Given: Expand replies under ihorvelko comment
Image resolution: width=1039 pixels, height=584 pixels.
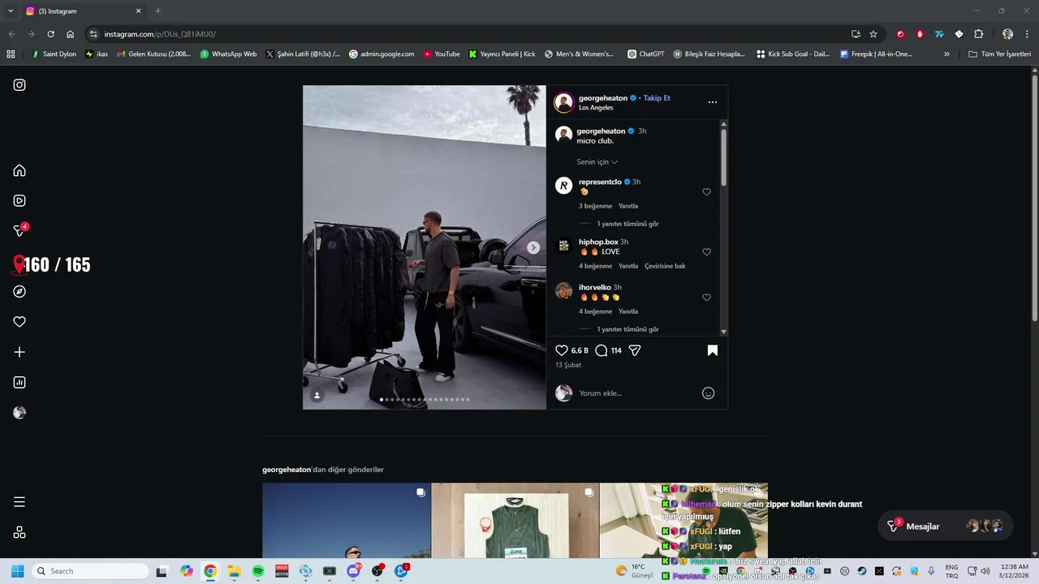Looking at the screenshot, I should point(627,329).
